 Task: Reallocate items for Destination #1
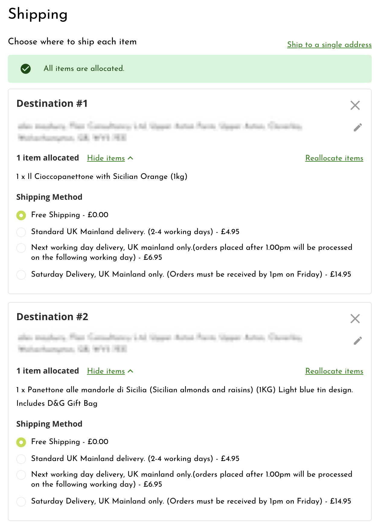click(334, 158)
